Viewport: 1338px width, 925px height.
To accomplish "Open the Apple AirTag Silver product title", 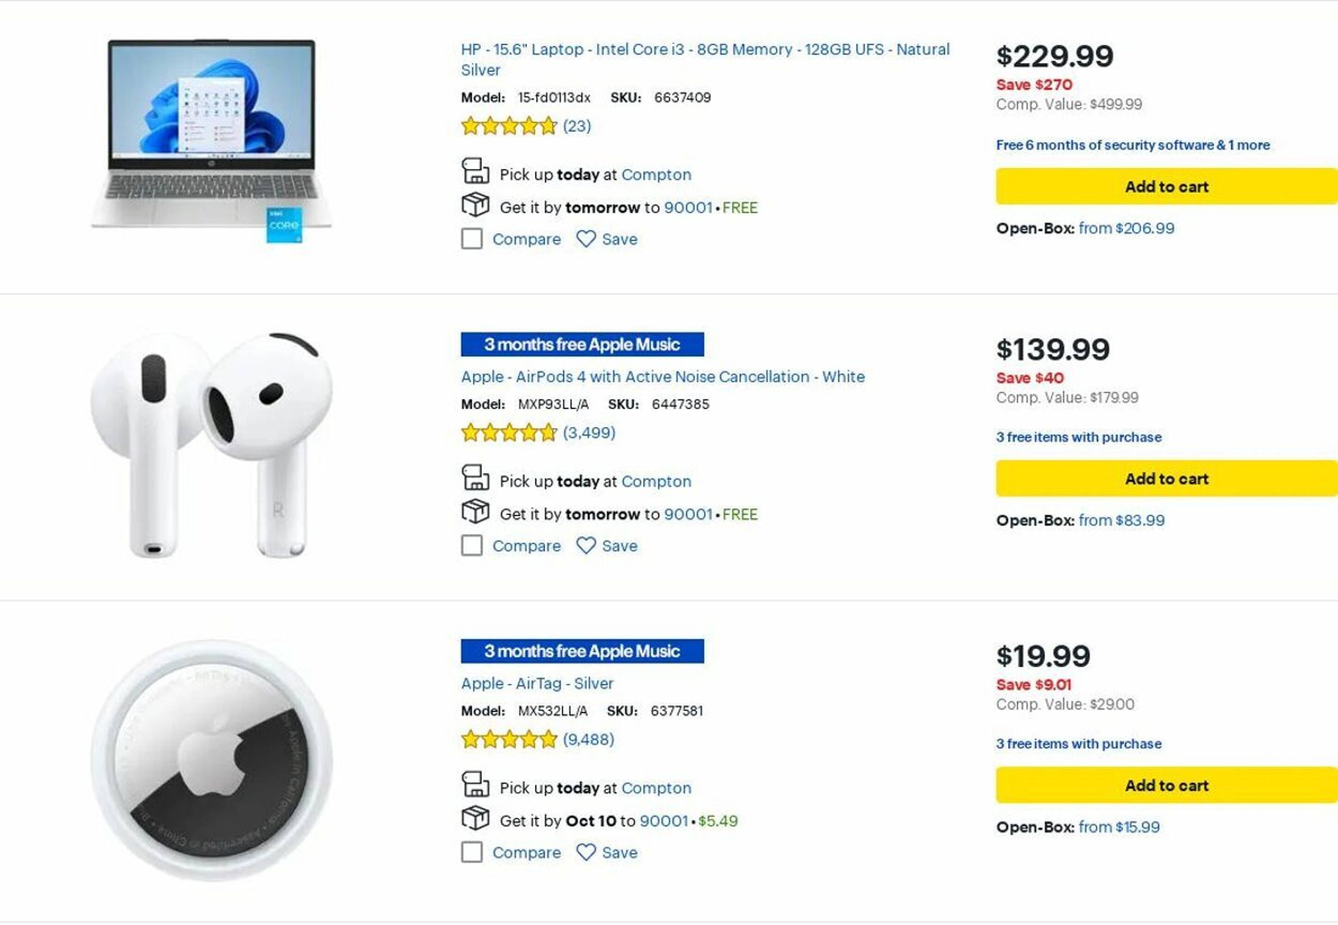I will point(537,683).
